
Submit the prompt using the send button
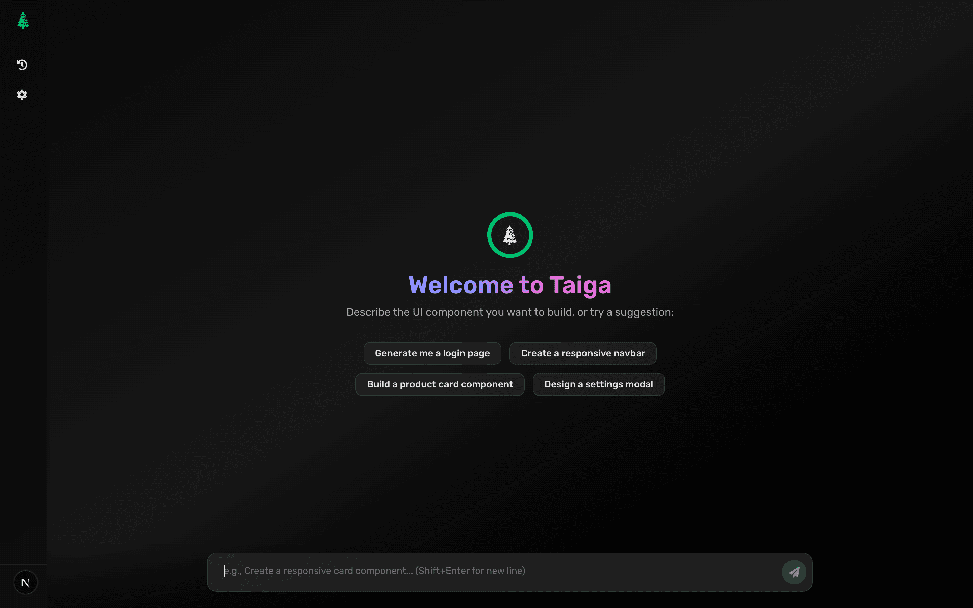point(794,572)
